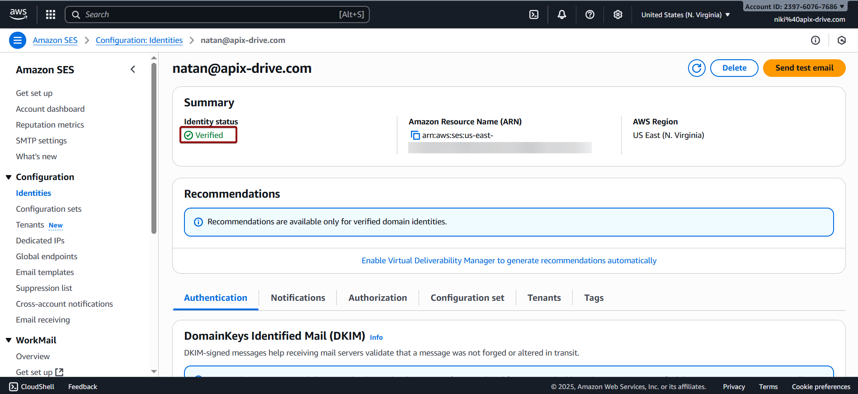
Task: Open the help question mark menu
Action: click(590, 14)
